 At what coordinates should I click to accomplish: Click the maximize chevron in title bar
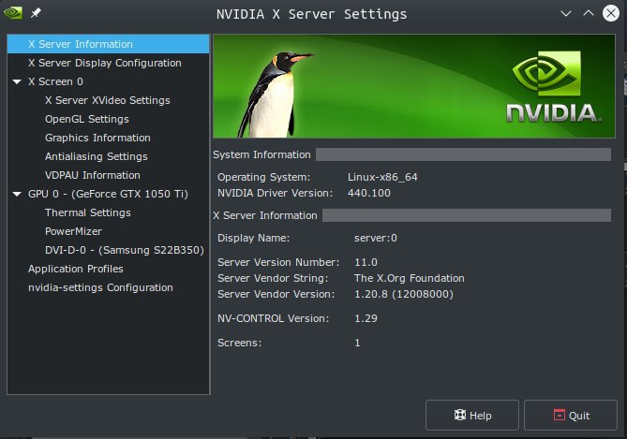[589, 13]
